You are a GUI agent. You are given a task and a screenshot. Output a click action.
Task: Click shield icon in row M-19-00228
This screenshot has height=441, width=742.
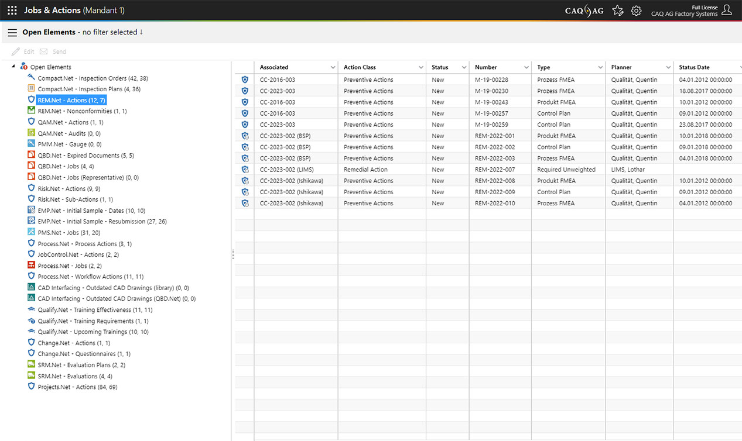click(245, 80)
